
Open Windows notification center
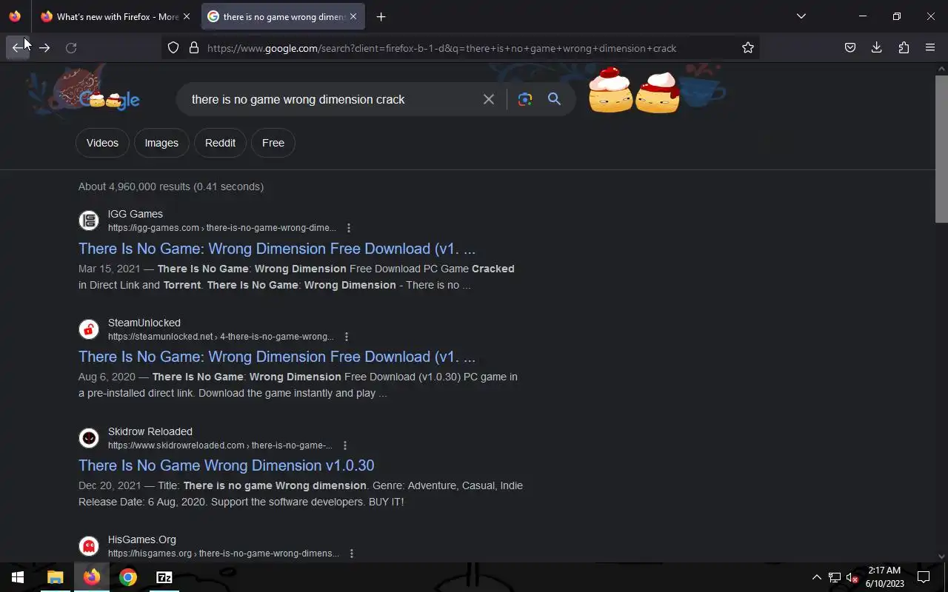coord(924,577)
